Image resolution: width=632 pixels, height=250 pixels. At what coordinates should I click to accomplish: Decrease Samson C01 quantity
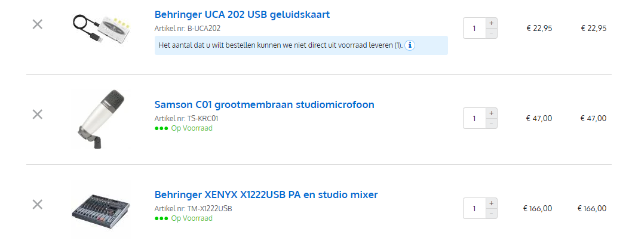(x=492, y=124)
